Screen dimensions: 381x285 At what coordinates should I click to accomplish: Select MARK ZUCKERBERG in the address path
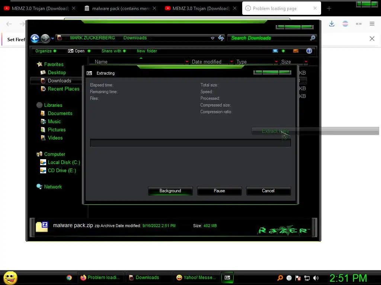(x=92, y=38)
